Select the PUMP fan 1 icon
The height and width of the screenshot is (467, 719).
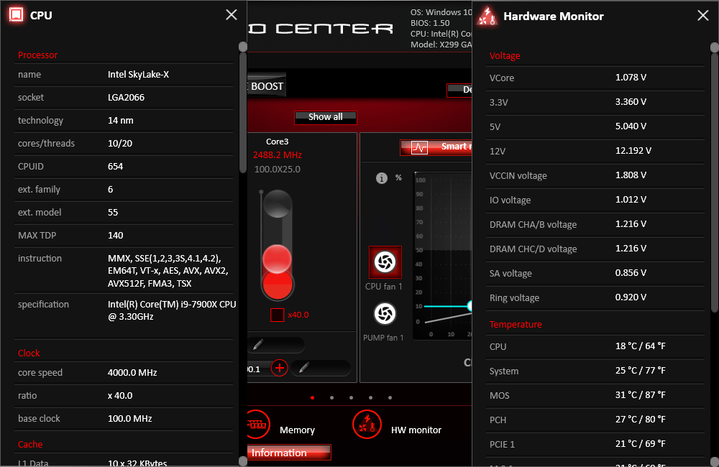tap(385, 313)
